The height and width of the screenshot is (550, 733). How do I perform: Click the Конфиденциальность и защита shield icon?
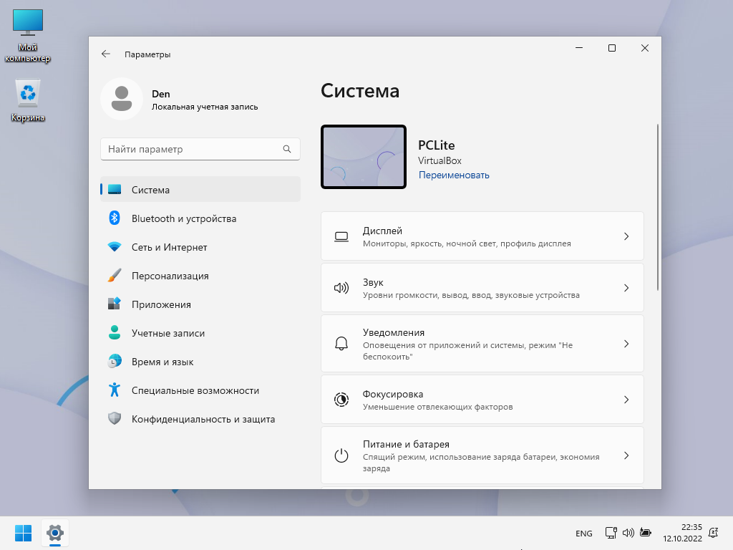(114, 419)
